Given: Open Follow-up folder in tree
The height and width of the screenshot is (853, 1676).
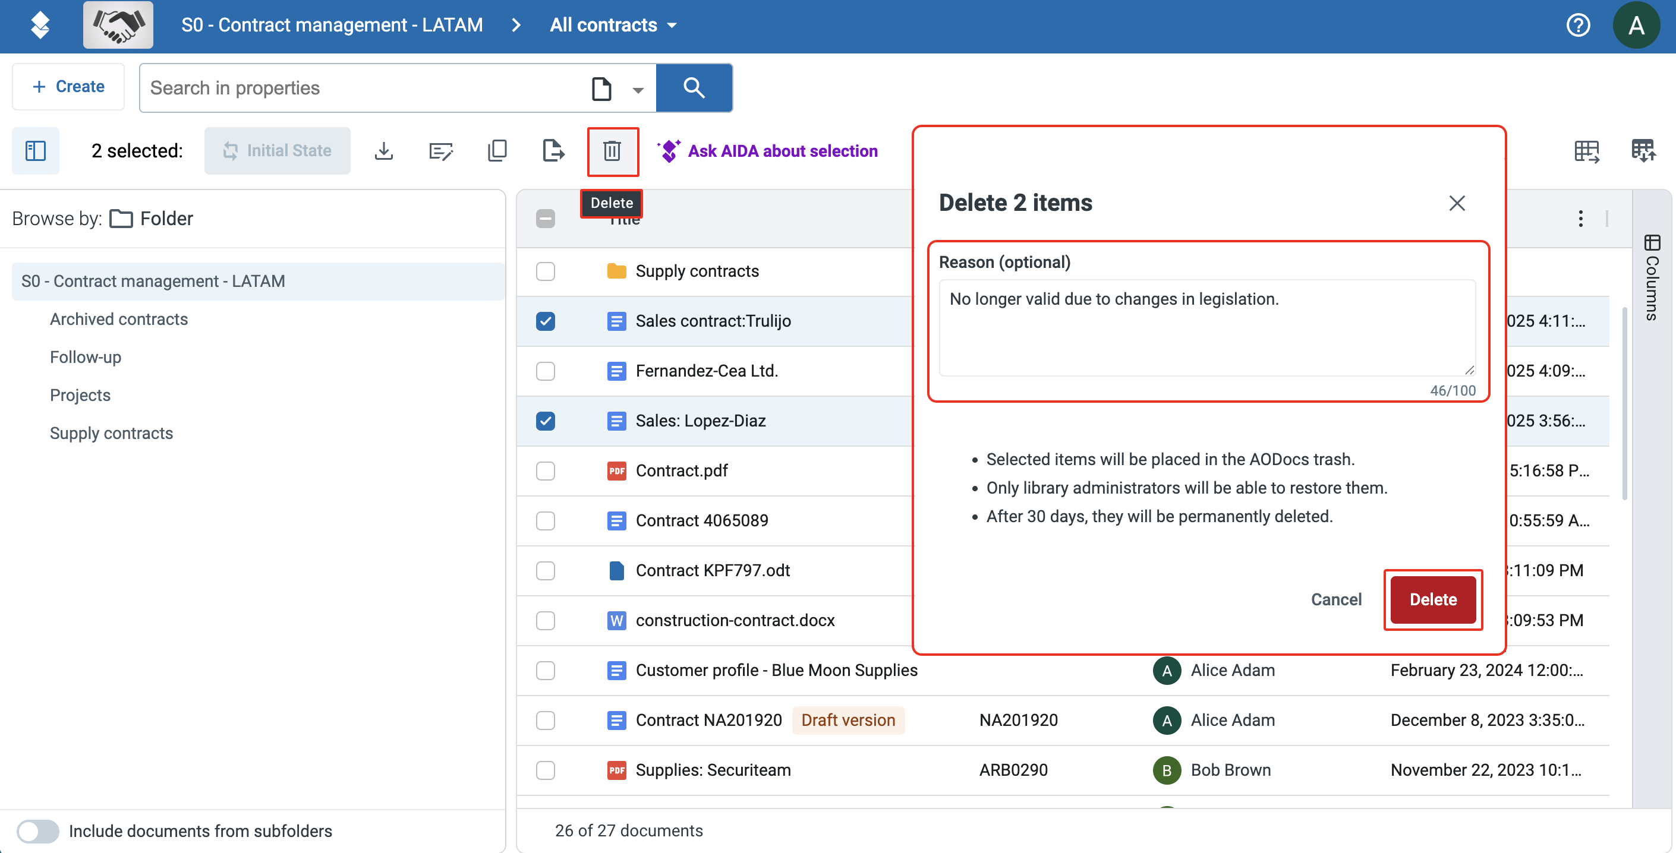Looking at the screenshot, I should [x=85, y=358].
